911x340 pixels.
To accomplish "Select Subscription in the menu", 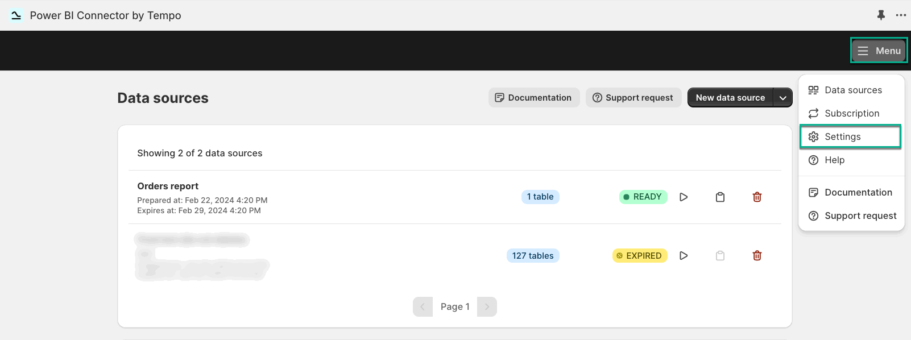I will coord(851,113).
